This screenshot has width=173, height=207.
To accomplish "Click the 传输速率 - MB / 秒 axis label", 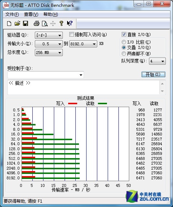I will (71, 190).
